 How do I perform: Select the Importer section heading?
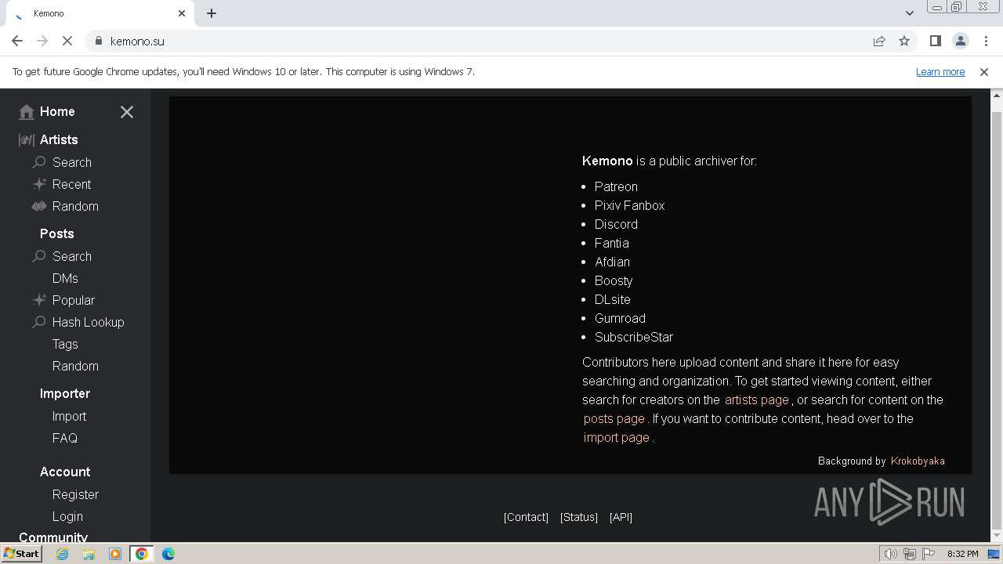tap(65, 393)
